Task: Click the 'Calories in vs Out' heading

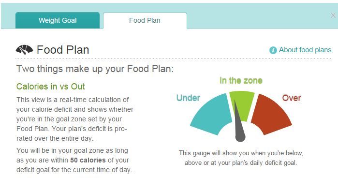Action: pyautogui.click(x=50, y=87)
